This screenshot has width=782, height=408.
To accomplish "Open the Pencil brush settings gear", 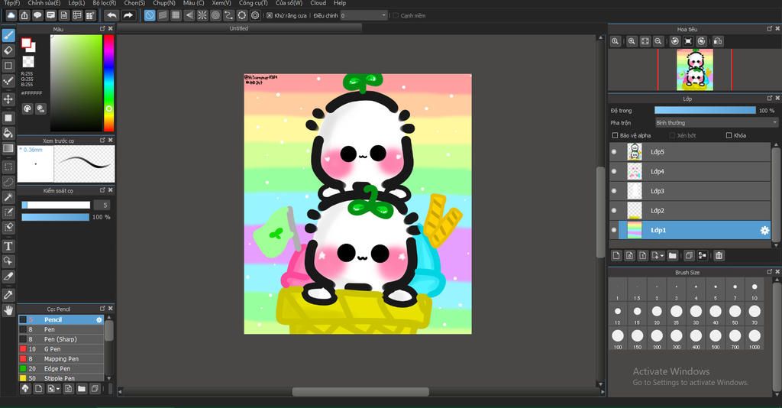I will 99,319.
